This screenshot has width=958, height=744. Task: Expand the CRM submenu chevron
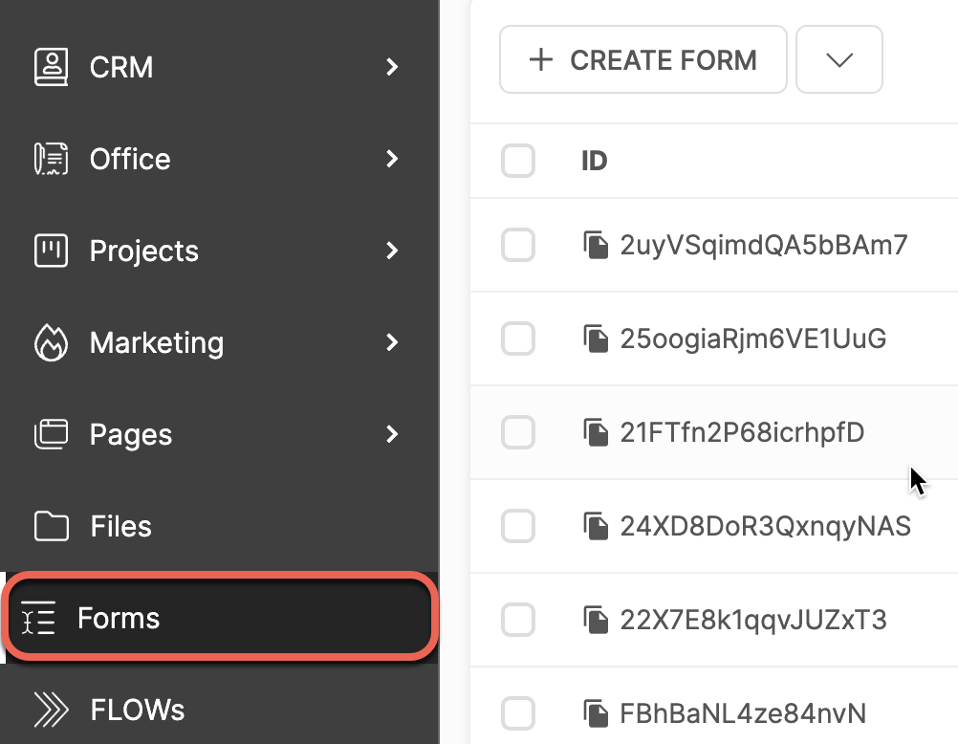pyautogui.click(x=392, y=67)
